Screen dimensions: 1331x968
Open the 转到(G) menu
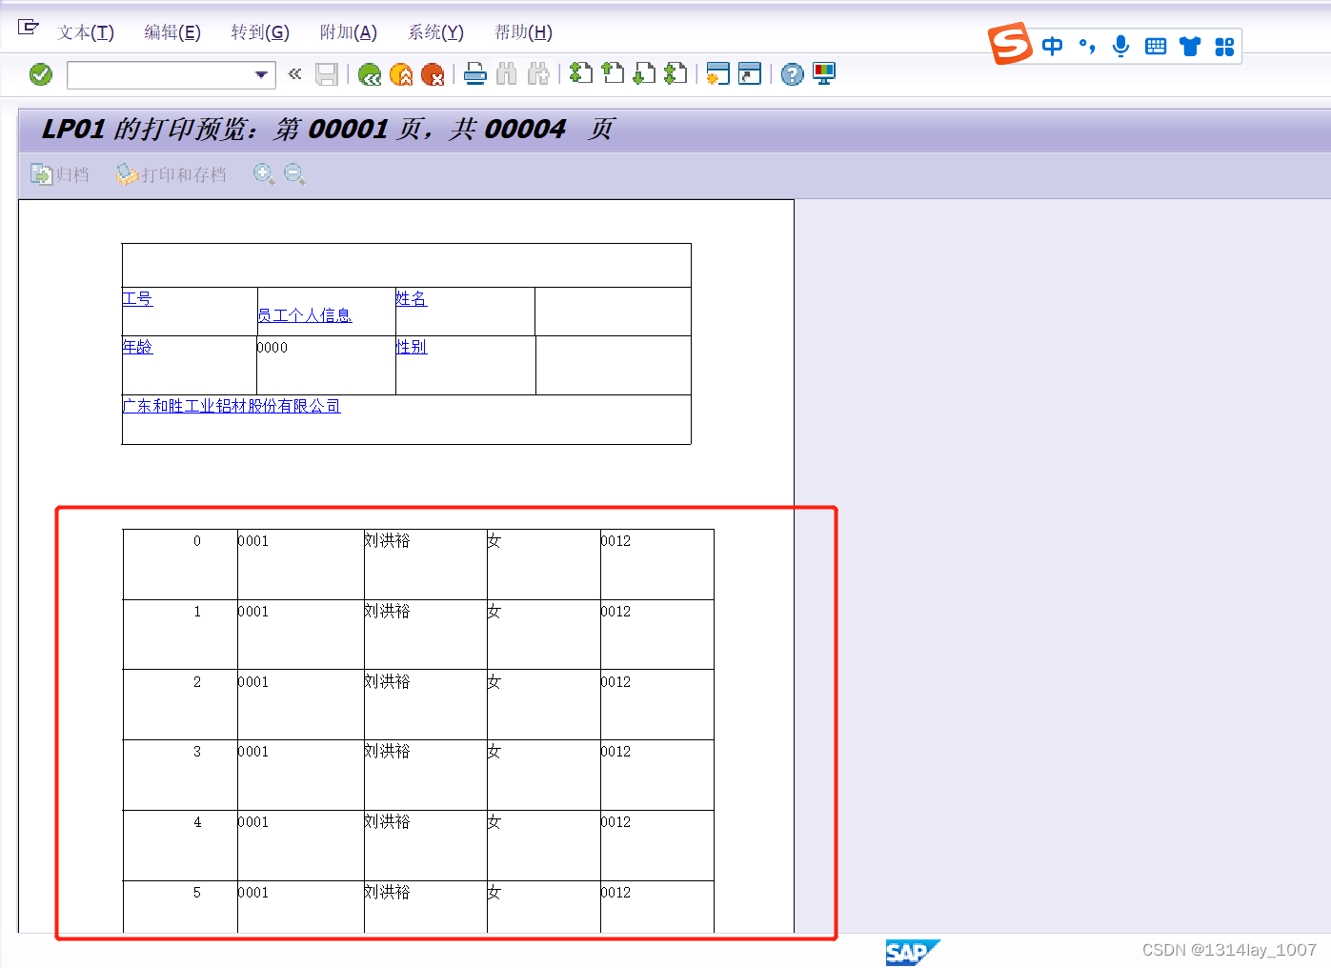pyautogui.click(x=260, y=32)
